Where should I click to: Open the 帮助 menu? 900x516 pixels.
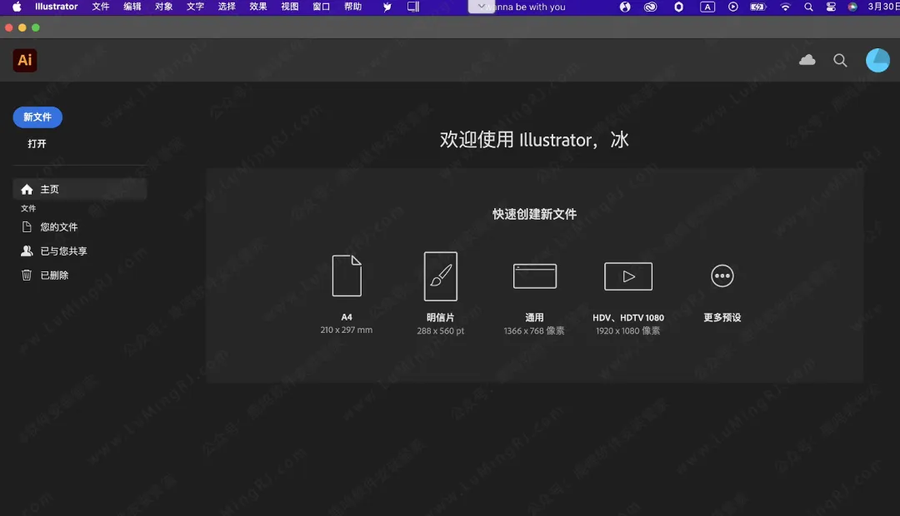pyautogui.click(x=352, y=7)
